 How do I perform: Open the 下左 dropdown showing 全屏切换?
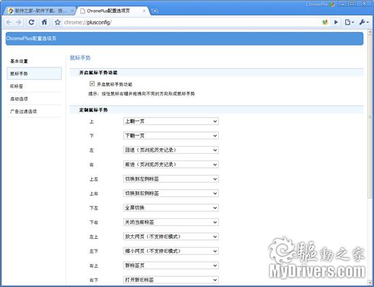click(171, 208)
